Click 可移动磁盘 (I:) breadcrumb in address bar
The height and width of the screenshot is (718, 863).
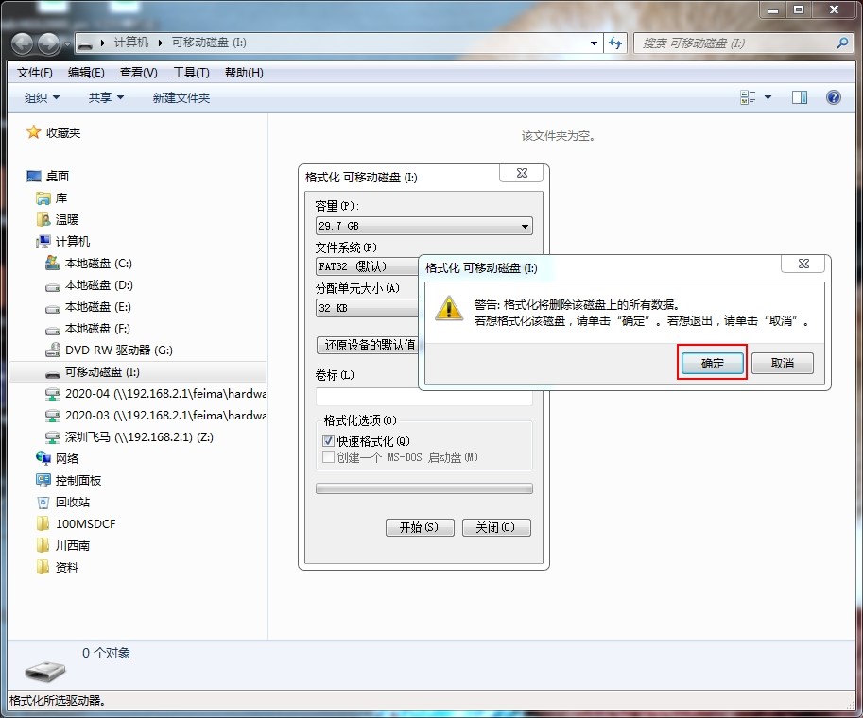pyautogui.click(x=209, y=43)
